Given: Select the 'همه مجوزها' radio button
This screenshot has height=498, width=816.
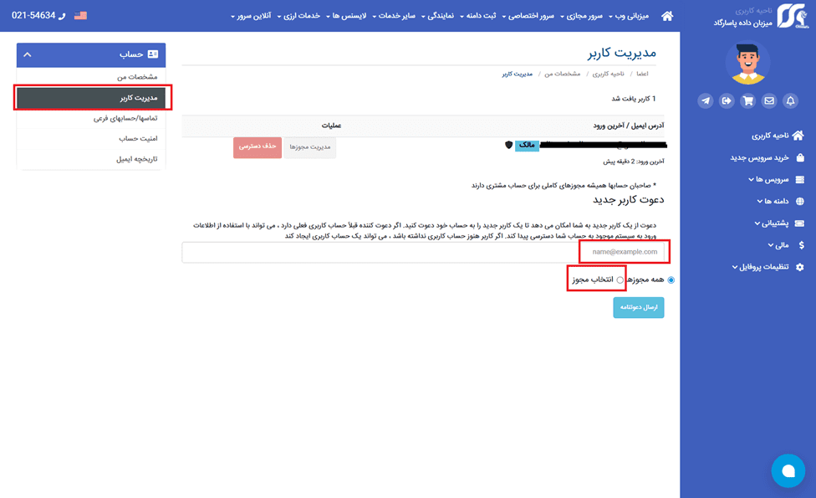Looking at the screenshot, I should (671, 280).
